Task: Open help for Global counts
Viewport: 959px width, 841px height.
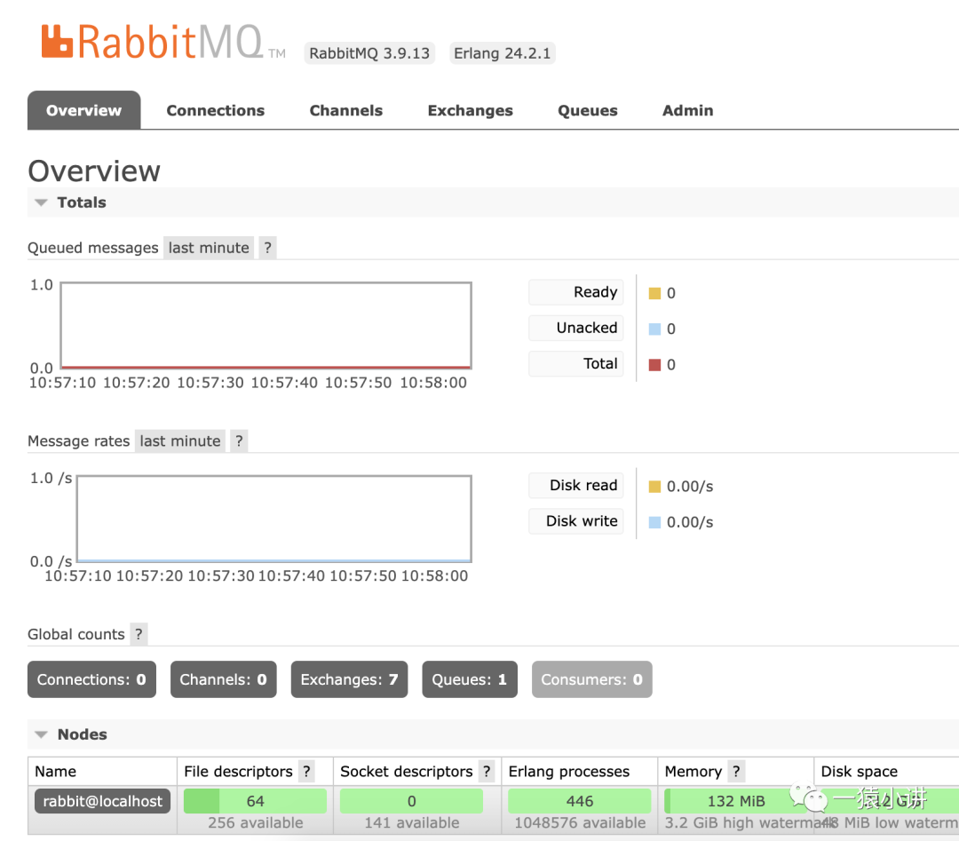Action: click(x=139, y=634)
